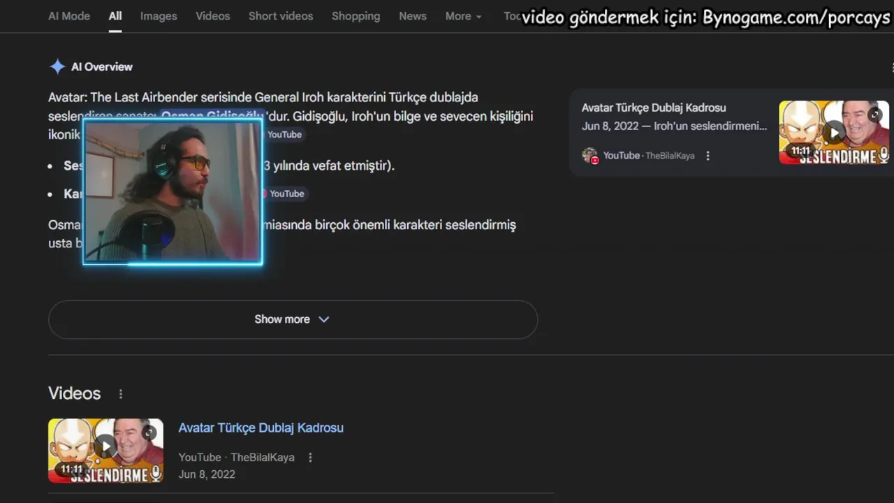Open the Images tab

(159, 16)
